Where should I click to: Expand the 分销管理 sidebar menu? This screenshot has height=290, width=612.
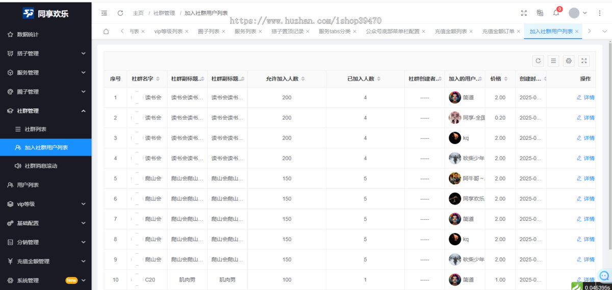[x=46, y=242]
